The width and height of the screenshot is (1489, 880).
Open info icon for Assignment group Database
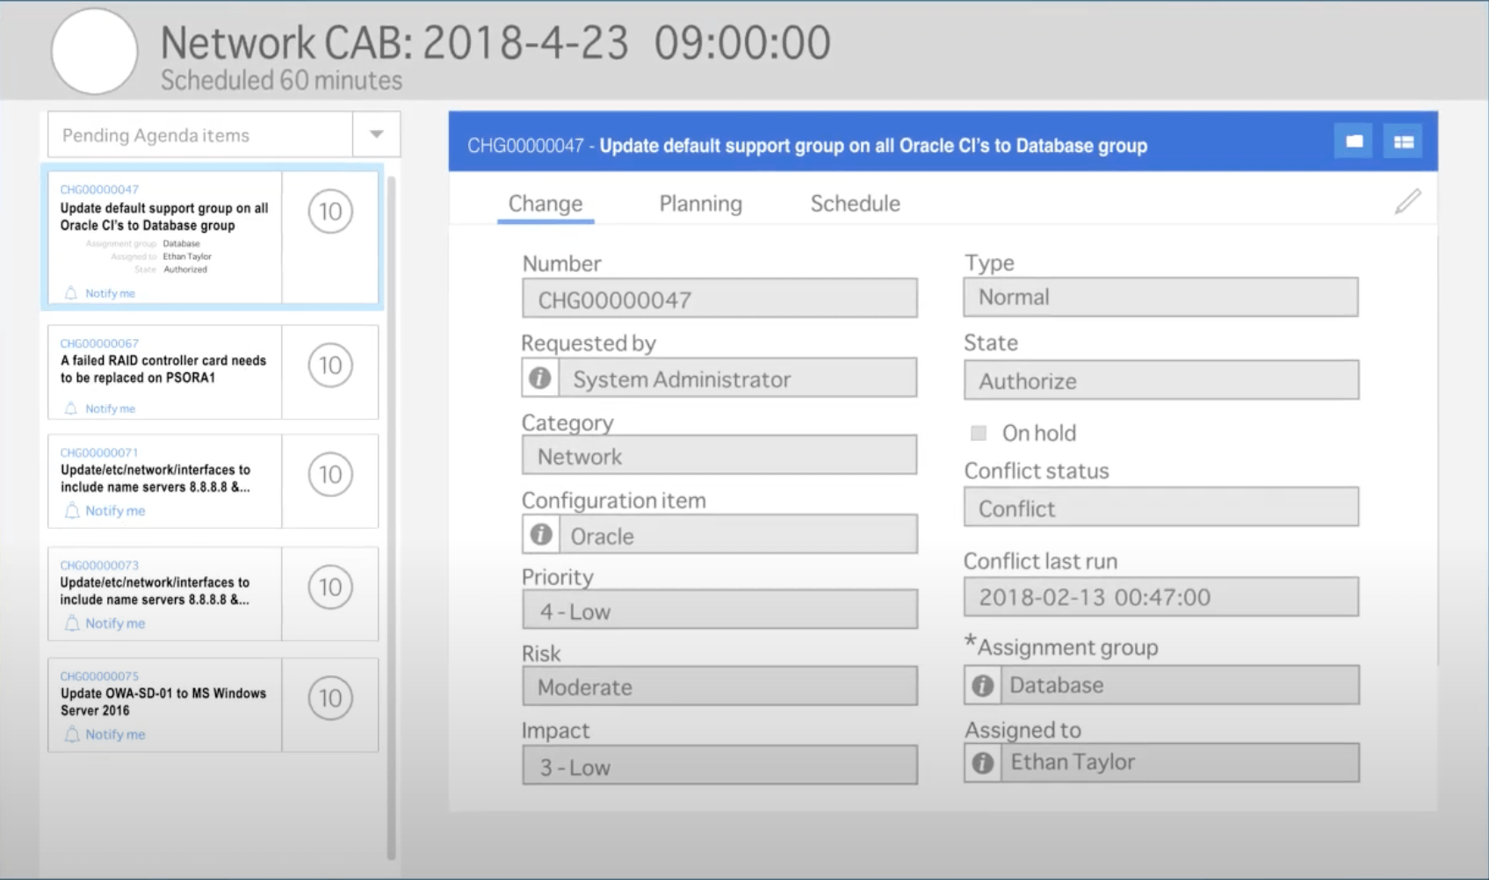click(982, 685)
